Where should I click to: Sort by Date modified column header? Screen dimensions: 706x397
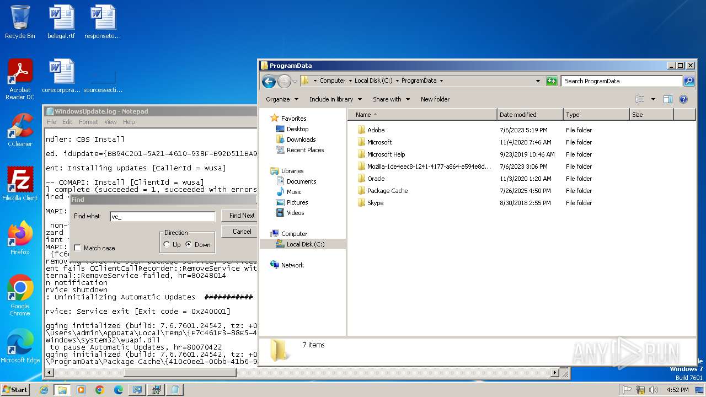click(x=530, y=115)
